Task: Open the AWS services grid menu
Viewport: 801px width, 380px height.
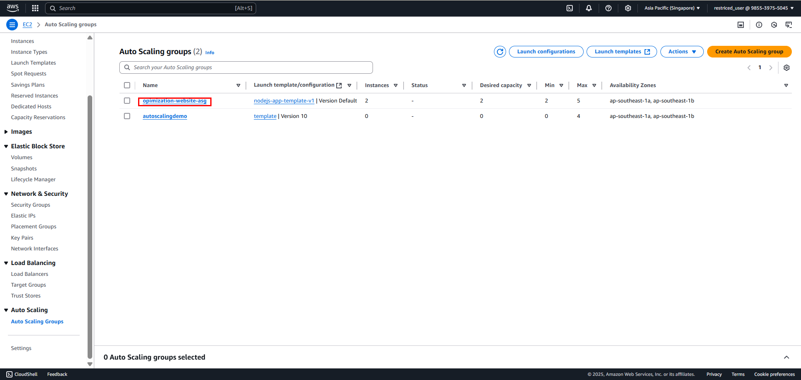Action: (x=35, y=8)
